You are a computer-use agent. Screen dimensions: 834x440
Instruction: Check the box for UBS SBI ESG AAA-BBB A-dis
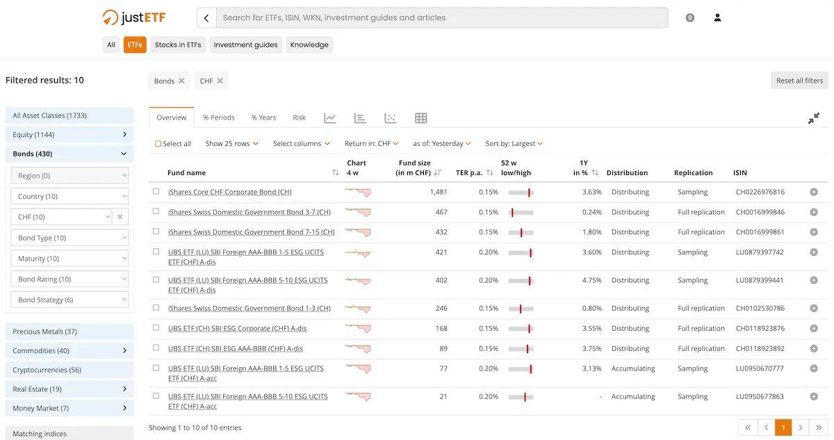[x=156, y=348]
